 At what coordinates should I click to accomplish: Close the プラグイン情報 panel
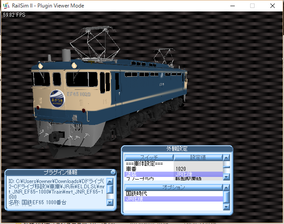pyautogui.click(x=113, y=172)
